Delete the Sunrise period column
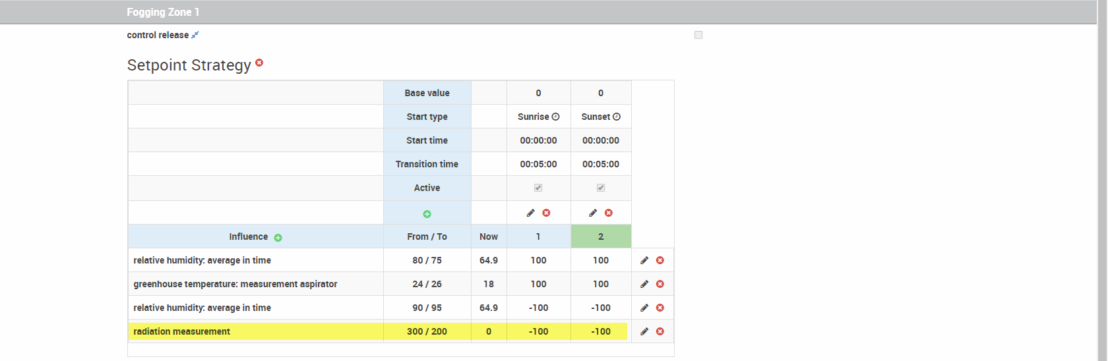This screenshot has width=1108, height=361. [546, 213]
